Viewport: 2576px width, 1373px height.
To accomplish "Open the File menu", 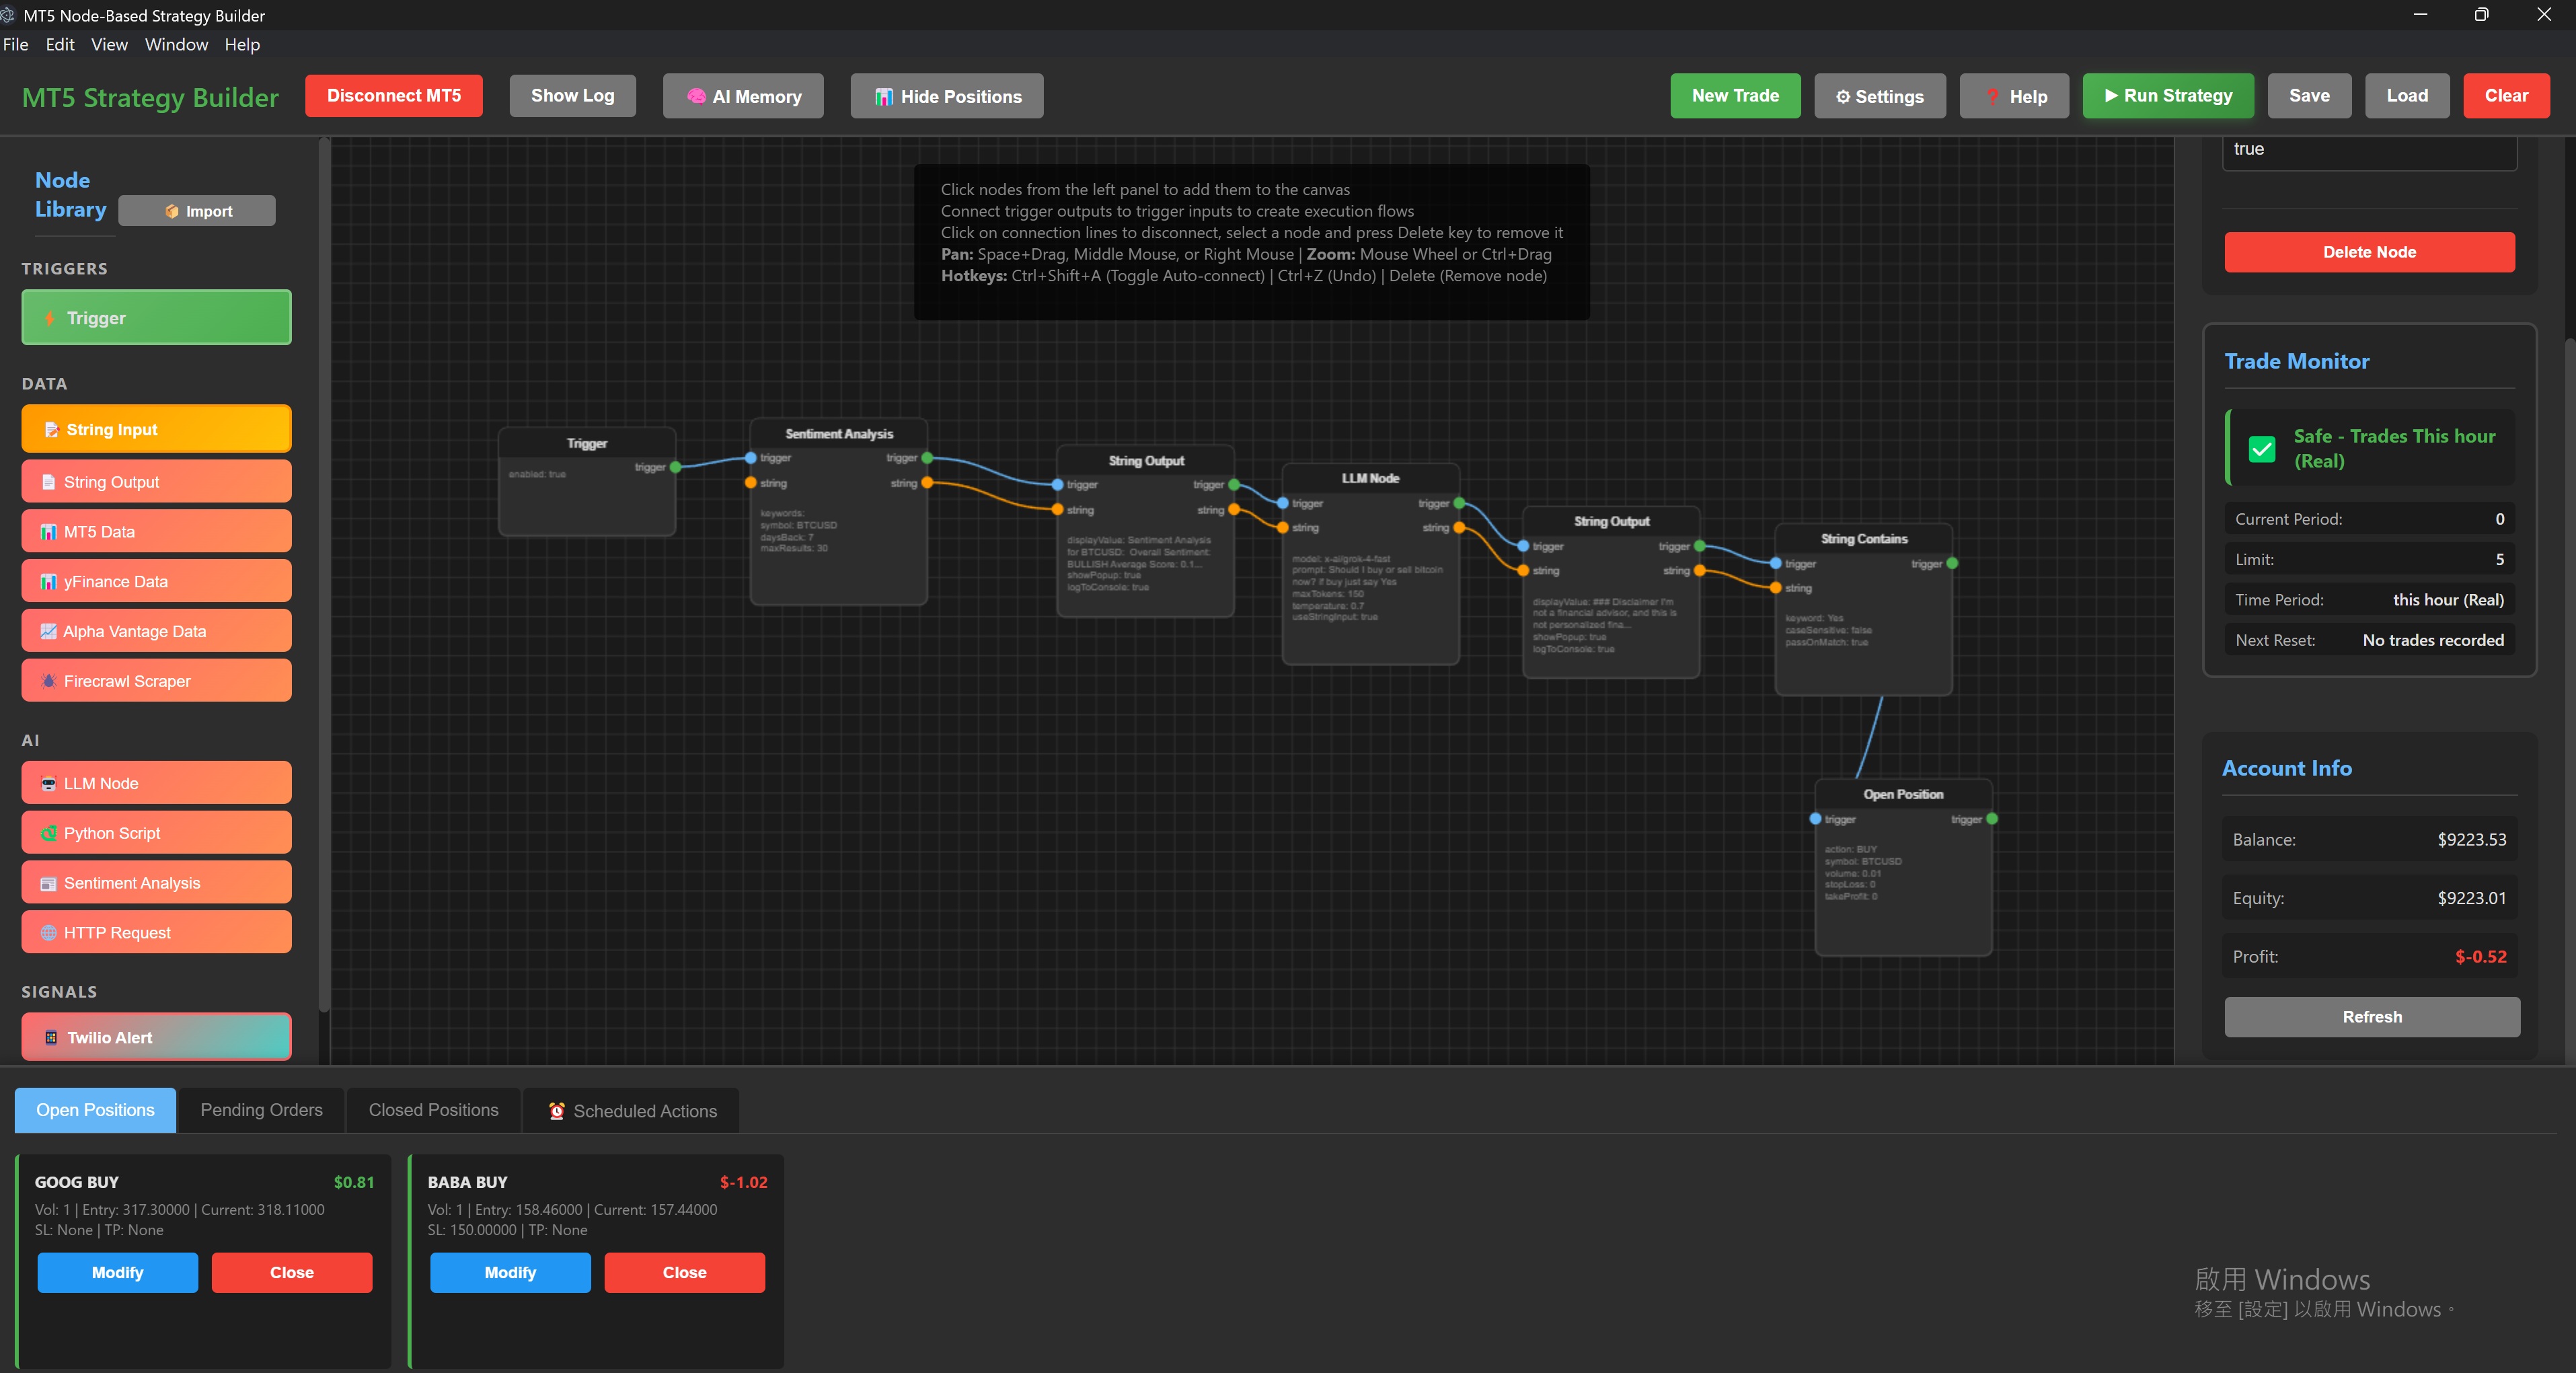I will tap(16, 45).
